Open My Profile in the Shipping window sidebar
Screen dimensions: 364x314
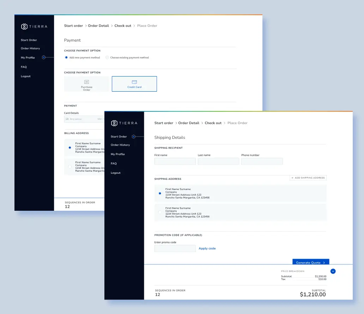(x=118, y=154)
